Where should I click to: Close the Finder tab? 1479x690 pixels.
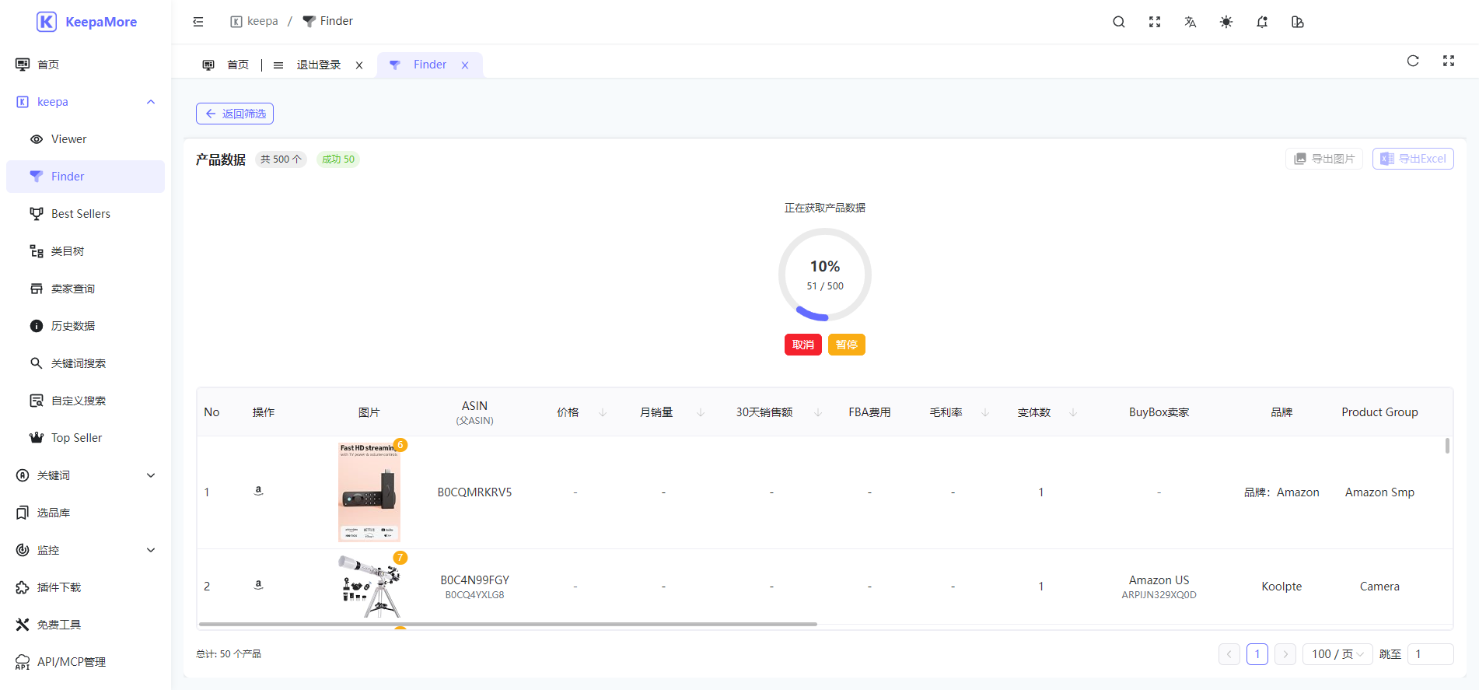point(465,65)
